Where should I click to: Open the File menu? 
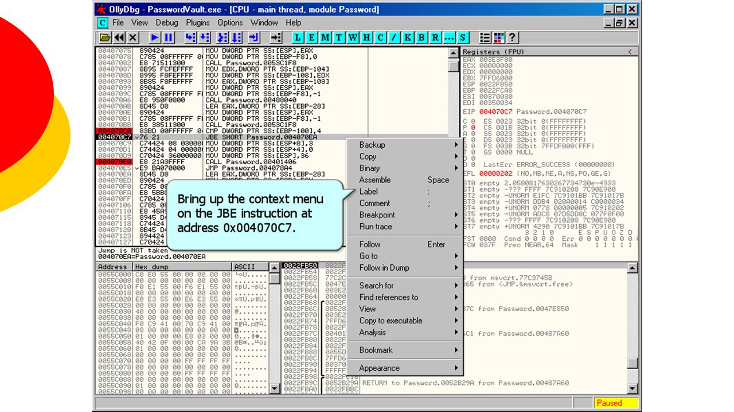[118, 23]
